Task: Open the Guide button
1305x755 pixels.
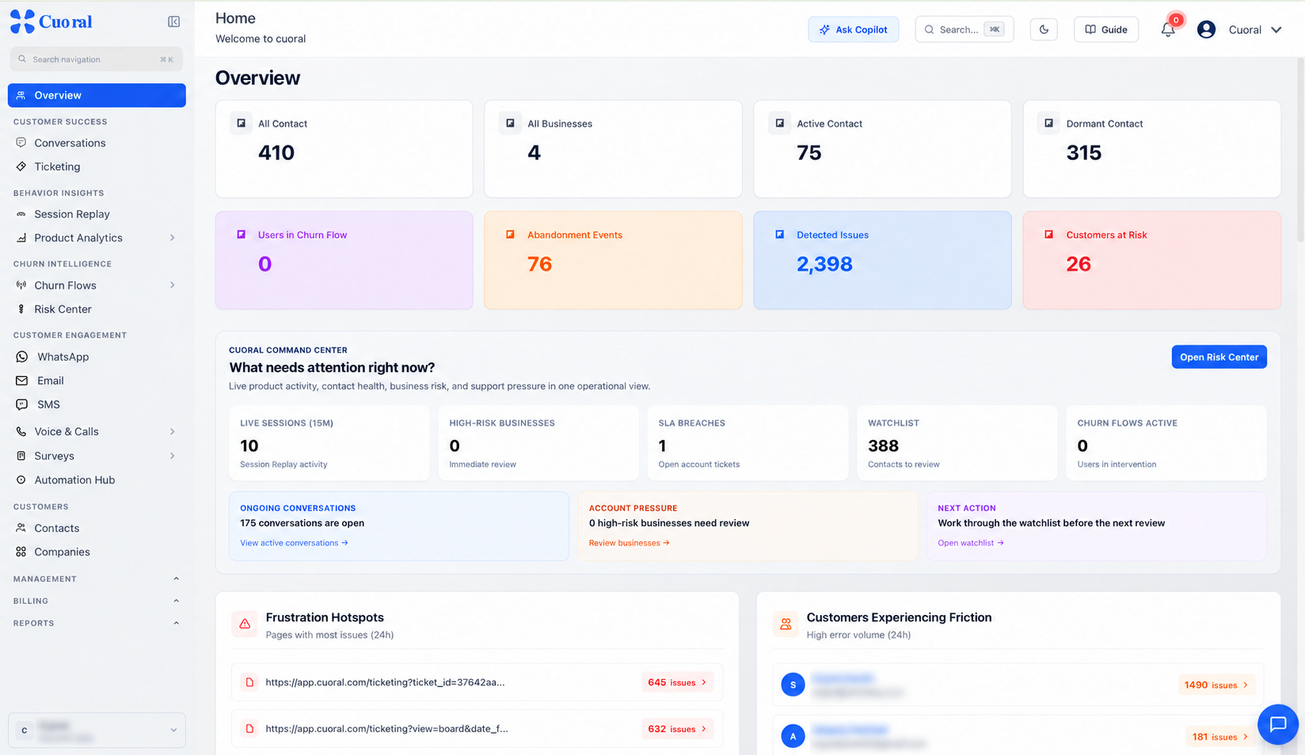Action: (1106, 29)
